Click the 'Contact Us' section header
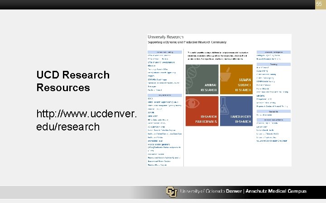The image size is (326, 203). tap(273, 111)
